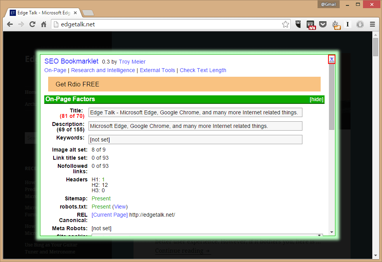Image resolution: width=382 pixels, height=262 pixels.
Task: Click the browser forward arrow
Action: [21, 24]
